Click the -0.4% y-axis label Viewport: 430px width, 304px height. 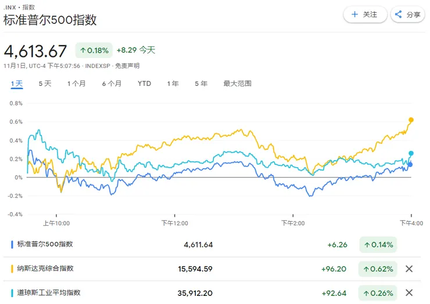pyautogui.click(x=15, y=214)
